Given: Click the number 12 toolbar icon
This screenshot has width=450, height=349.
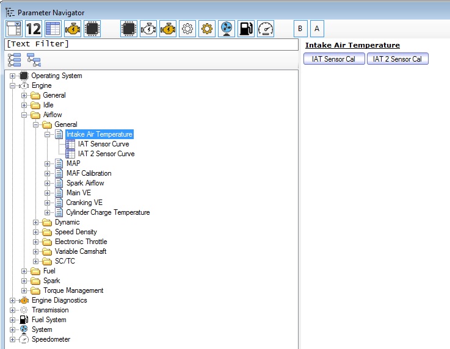Looking at the screenshot, I should [33, 29].
